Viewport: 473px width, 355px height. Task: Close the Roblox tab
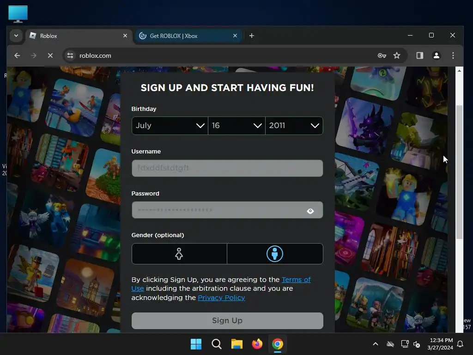pyautogui.click(x=125, y=36)
